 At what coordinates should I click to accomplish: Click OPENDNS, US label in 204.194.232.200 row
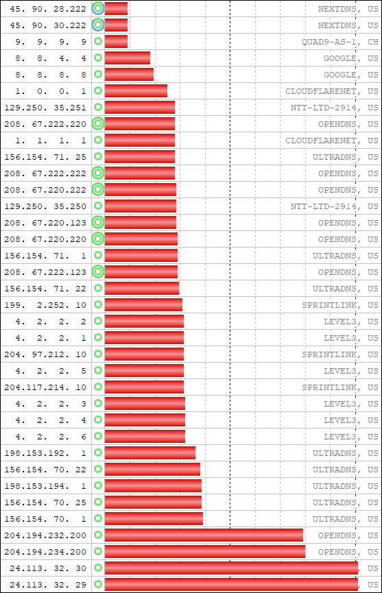348,535
